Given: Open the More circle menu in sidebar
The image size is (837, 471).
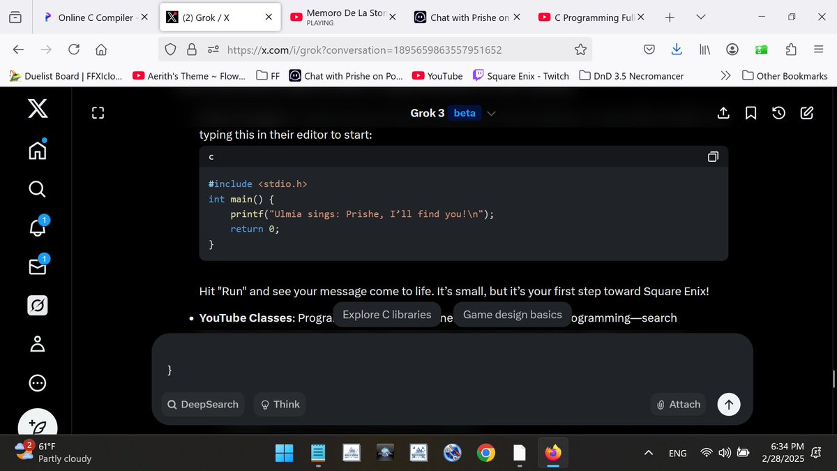Looking at the screenshot, I should coord(38,383).
